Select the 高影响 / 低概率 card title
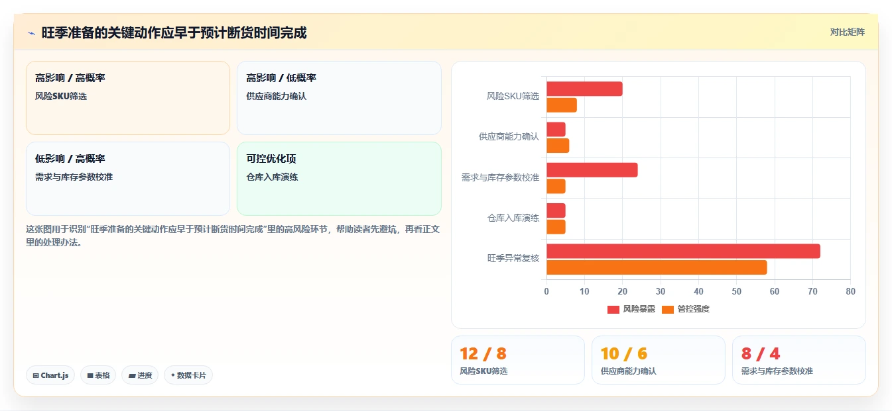The height and width of the screenshot is (411, 892). pyautogui.click(x=281, y=78)
